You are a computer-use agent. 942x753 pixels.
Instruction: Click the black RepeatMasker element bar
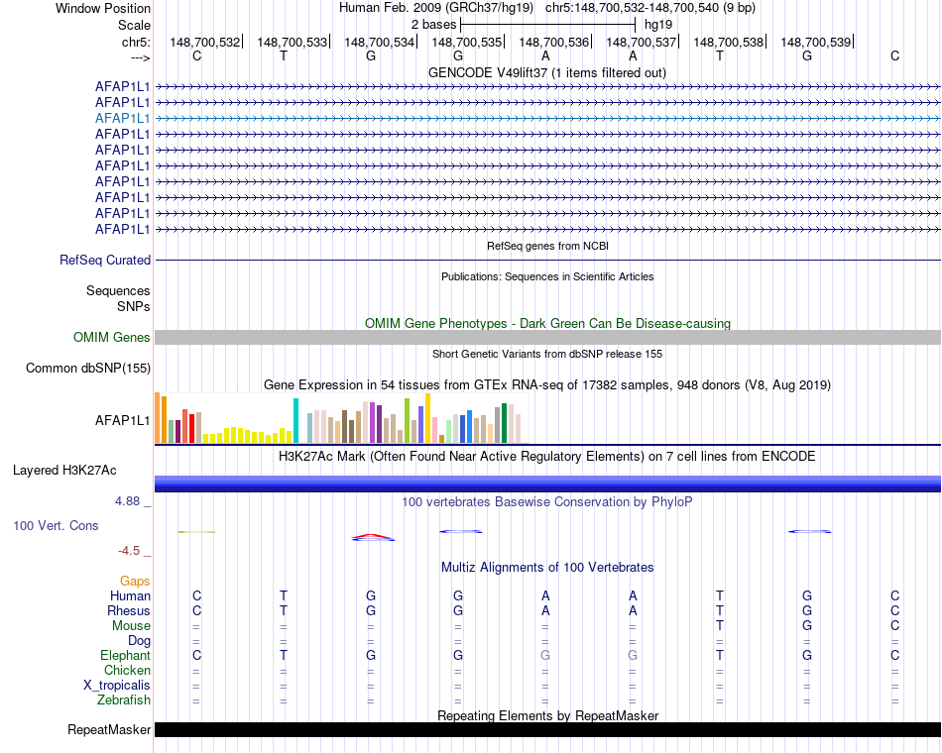point(547,730)
